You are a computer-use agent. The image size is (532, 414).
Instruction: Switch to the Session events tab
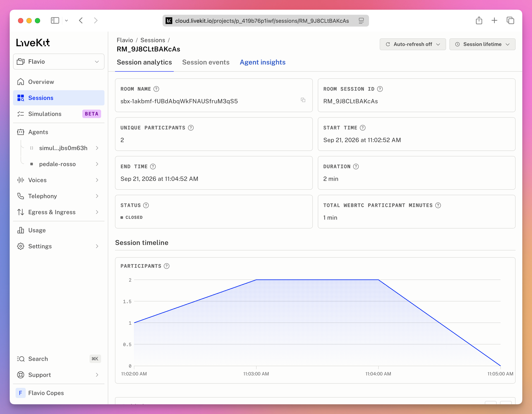pos(206,62)
